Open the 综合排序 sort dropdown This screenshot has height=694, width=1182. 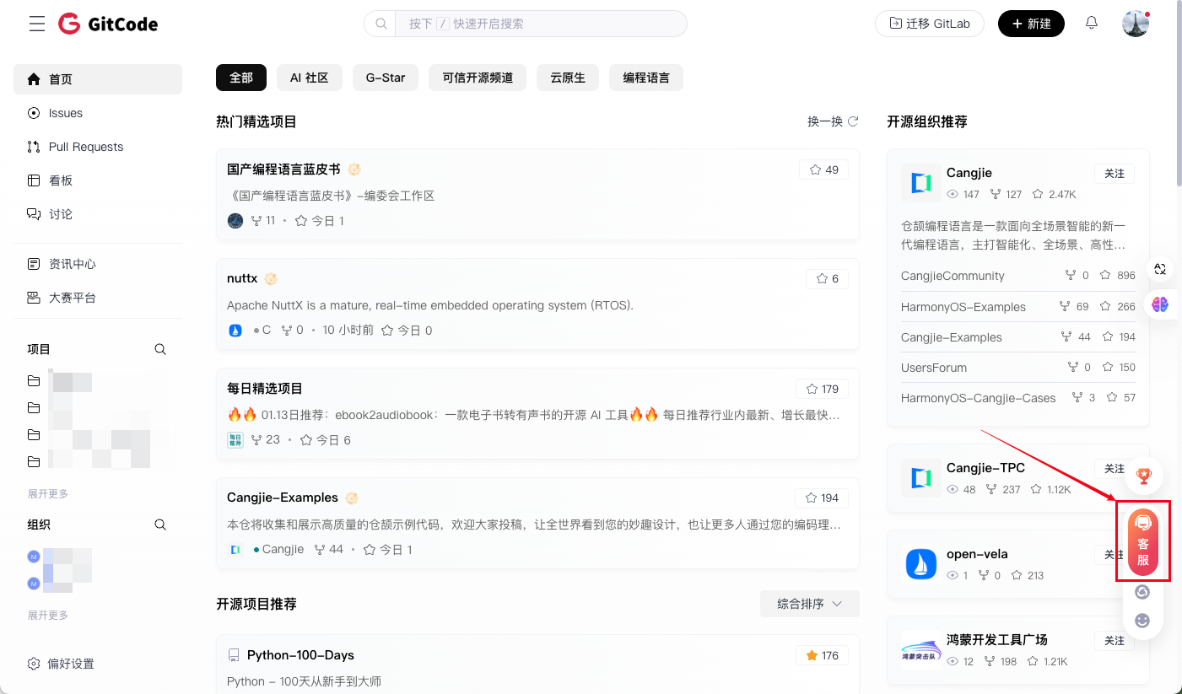click(809, 604)
